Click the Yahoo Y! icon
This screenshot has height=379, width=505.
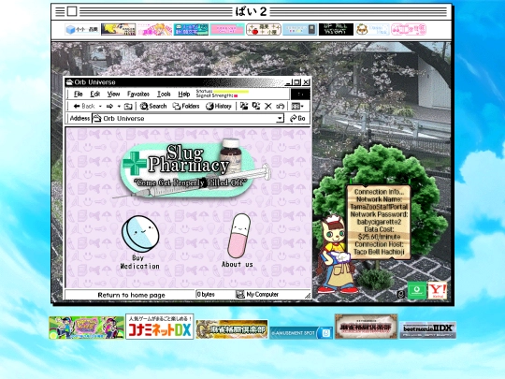[x=438, y=290]
